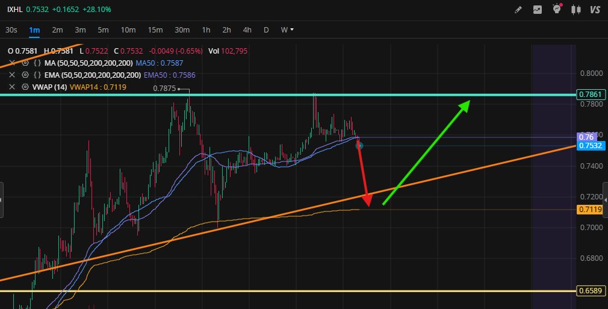Click the 0.7861 cyan price label
This screenshot has width=608, height=309.
pyautogui.click(x=590, y=95)
